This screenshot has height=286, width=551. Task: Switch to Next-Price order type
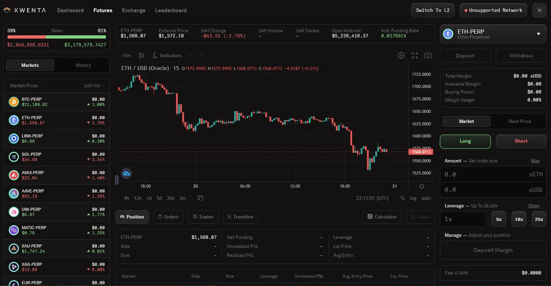pyautogui.click(x=520, y=121)
